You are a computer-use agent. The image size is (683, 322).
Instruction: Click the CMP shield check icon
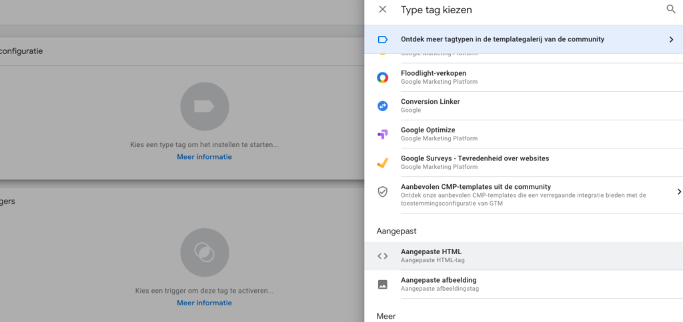382,192
